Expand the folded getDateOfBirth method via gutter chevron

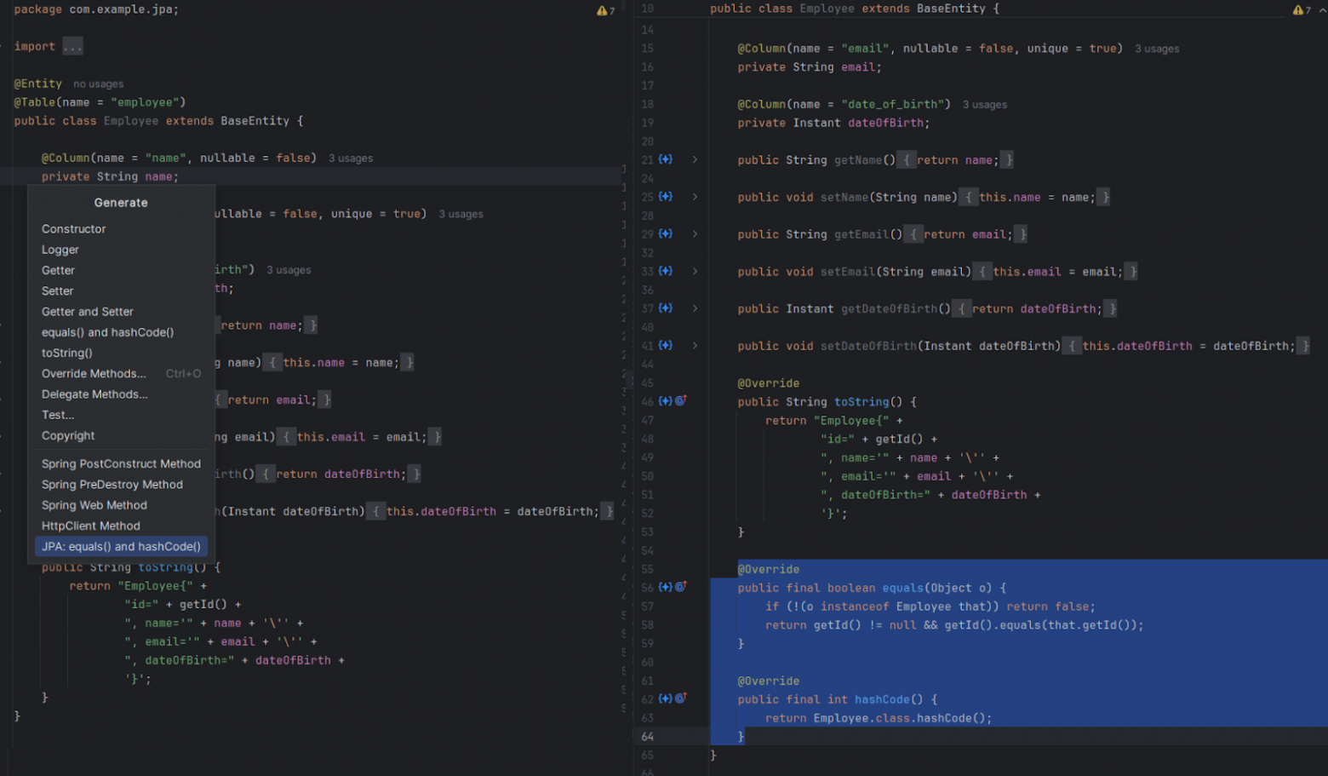(695, 308)
